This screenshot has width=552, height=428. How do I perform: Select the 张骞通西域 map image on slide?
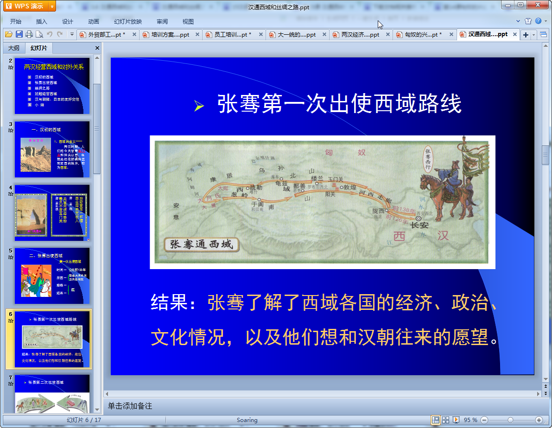tap(323, 202)
